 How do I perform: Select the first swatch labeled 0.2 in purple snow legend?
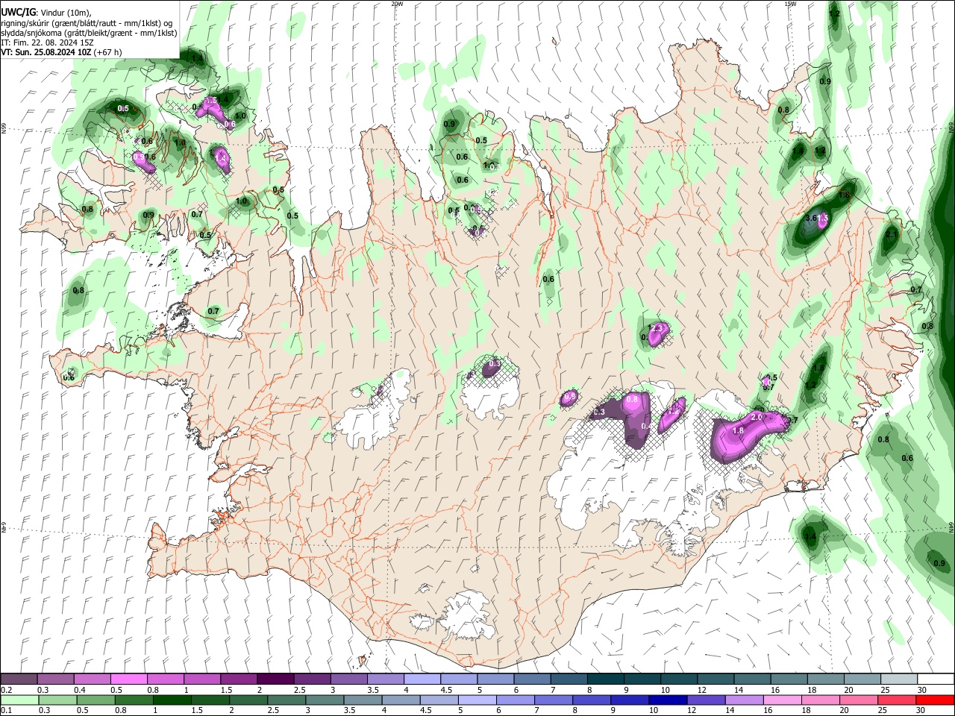(x=19, y=679)
